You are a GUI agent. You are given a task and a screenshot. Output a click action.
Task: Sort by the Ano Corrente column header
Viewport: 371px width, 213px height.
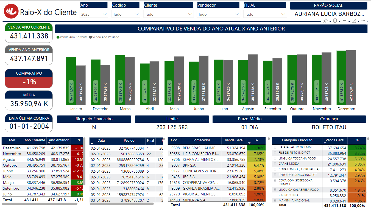pyautogui.click(x=35, y=140)
